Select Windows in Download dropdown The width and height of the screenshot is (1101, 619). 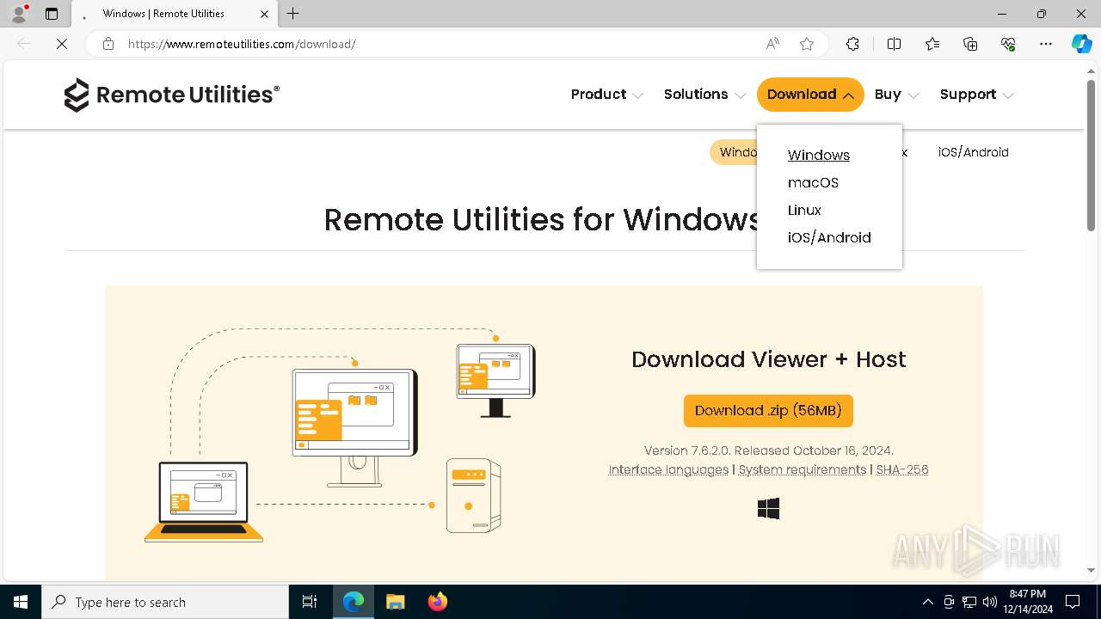[x=819, y=155]
